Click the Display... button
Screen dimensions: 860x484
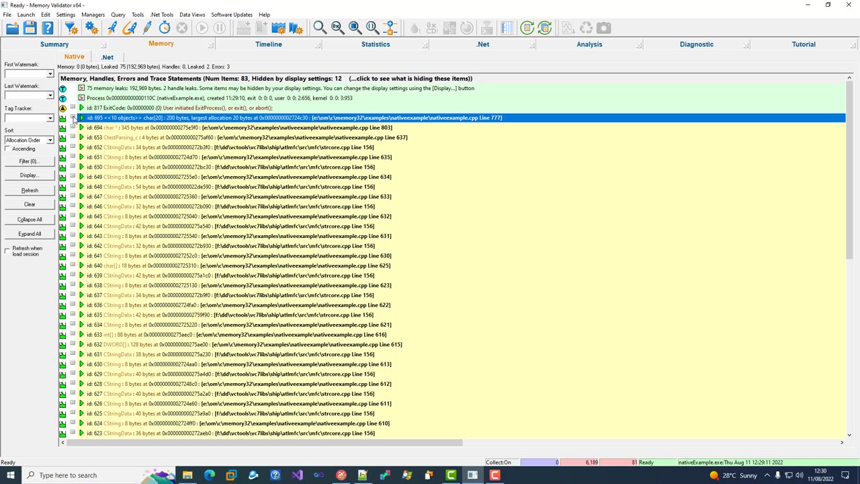30,175
